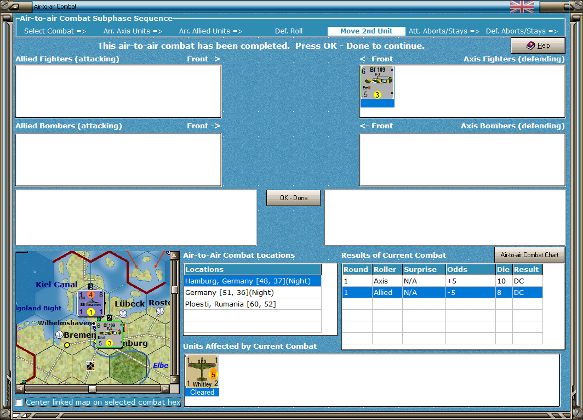Open Help via the book icon button

(538, 46)
